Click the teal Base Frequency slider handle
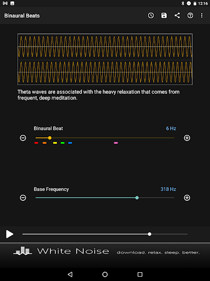 point(137,198)
